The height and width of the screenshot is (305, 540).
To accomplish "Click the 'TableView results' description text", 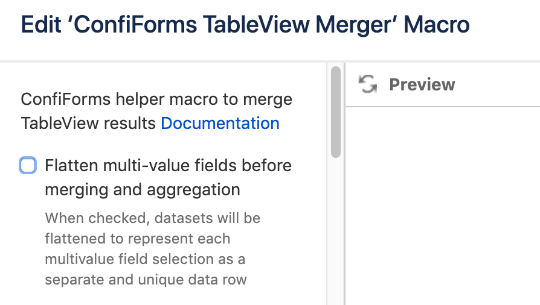I will coord(89,124).
